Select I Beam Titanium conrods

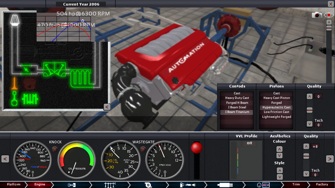click(x=237, y=112)
